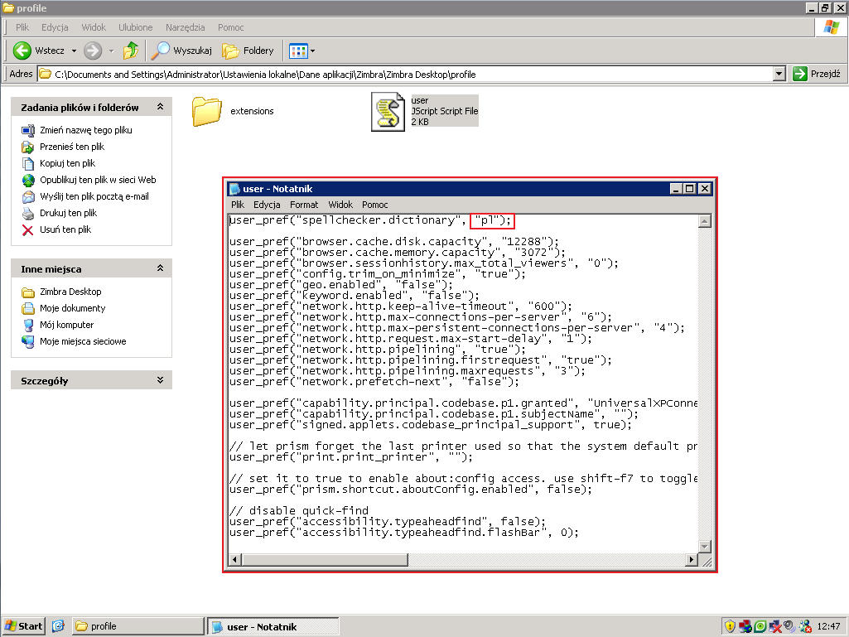Open the Wstecz history dropdown arrow

75,51
